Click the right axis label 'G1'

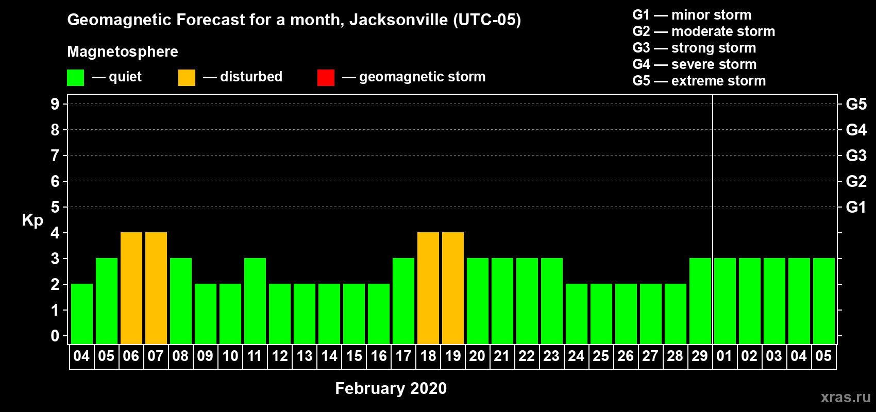coord(856,207)
